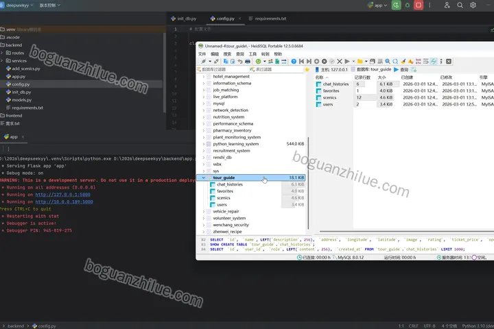The height and width of the screenshot is (329, 494).
Task: Open the app run configuration dropdown
Action: pos(377,5)
